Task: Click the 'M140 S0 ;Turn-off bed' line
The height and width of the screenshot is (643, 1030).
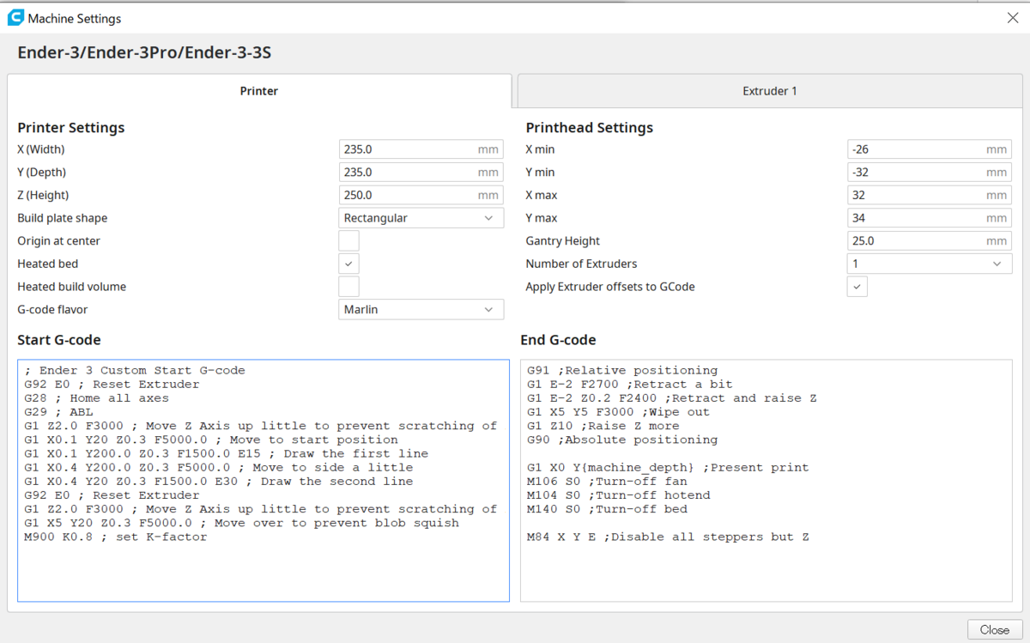Action: pyautogui.click(x=607, y=509)
